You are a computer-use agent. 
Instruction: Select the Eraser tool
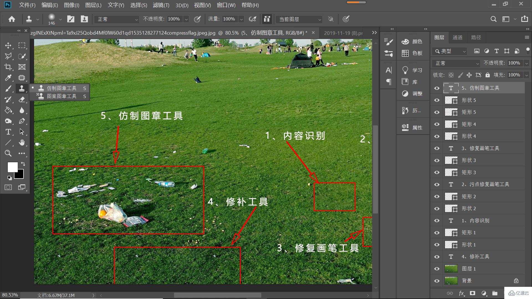(x=22, y=99)
